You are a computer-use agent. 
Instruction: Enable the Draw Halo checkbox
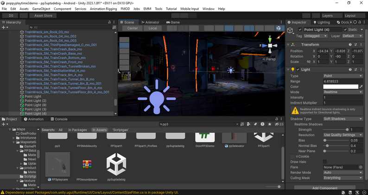coord(325,162)
